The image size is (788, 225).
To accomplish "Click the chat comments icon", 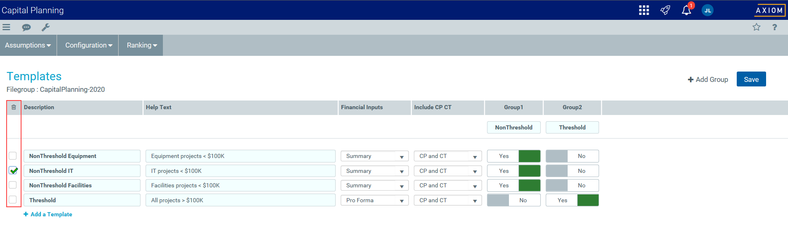I will click(x=26, y=27).
